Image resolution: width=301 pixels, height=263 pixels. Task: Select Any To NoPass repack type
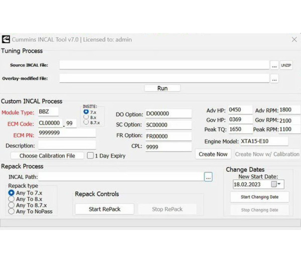12,211
